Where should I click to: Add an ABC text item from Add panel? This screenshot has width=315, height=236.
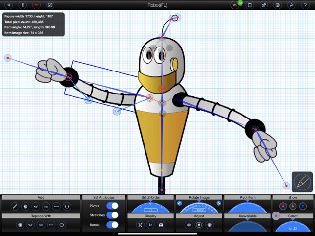coord(46,207)
